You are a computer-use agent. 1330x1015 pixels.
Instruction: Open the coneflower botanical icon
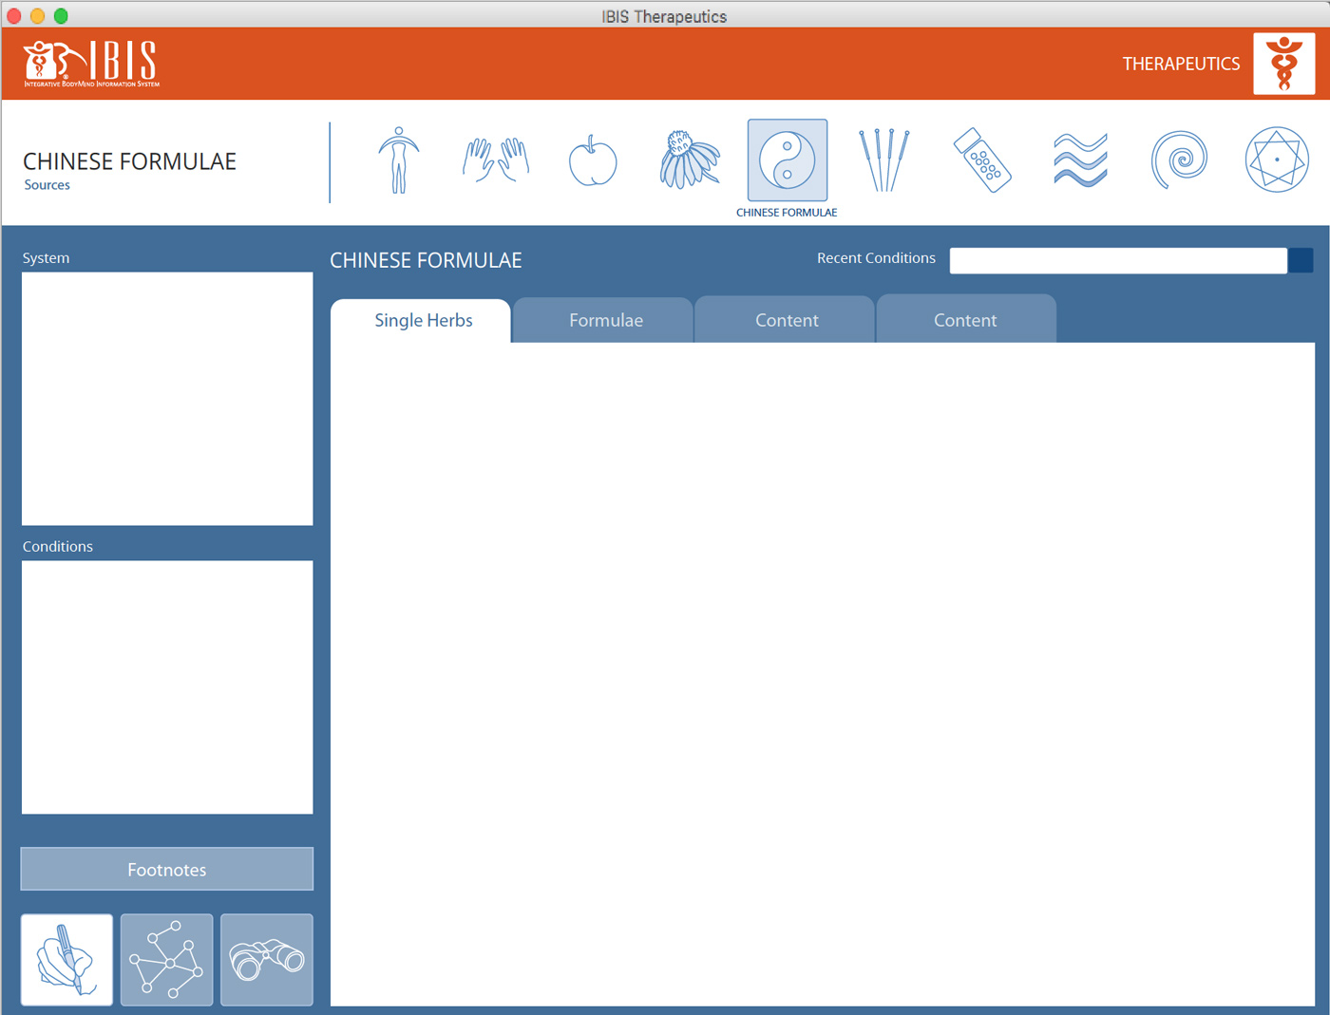tap(690, 160)
